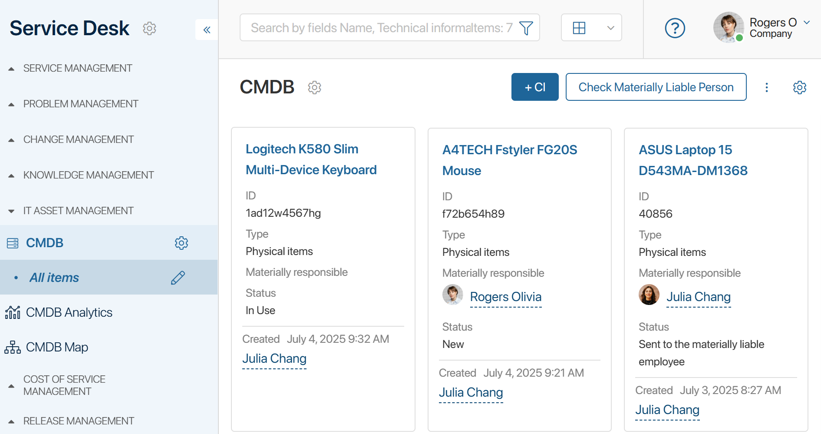Open Service Desk settings gear
Image resolution: width=821 pixels, height=434 pixels.
pyautogui.click(x=149, y=29)
